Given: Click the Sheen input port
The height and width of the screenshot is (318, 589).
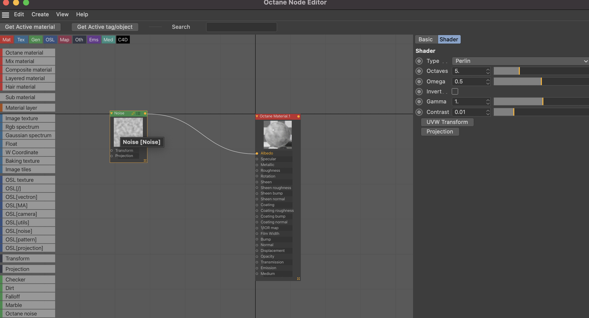Looking at the screenshot, I should coord(257,182).
